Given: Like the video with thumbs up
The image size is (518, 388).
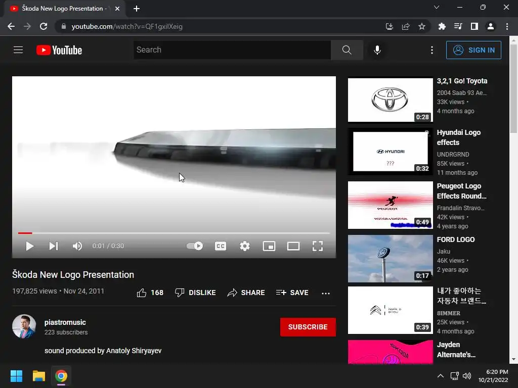Looking at the screenshot, I should (x=150, y=293).
